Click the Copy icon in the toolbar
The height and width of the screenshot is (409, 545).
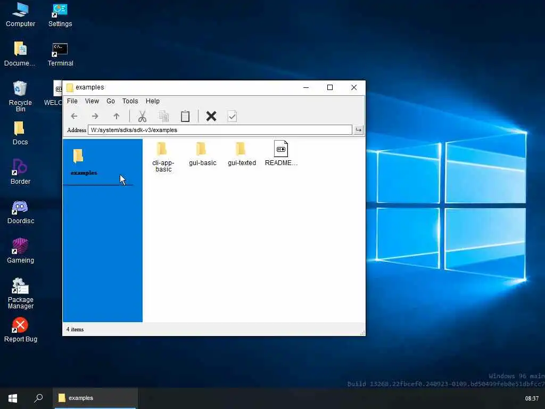tap(163, 116)
